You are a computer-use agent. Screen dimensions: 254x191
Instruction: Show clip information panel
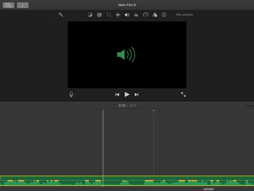pyautogui.click(x=164, y=15)
